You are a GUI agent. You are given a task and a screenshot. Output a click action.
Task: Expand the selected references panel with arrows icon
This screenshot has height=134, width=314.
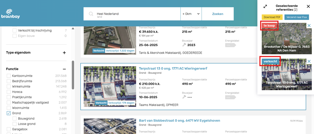point(265,6)
